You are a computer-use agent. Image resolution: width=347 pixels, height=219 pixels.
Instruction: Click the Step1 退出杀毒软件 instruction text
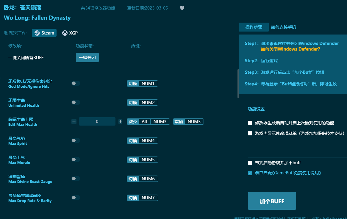(x=292, y=43)
